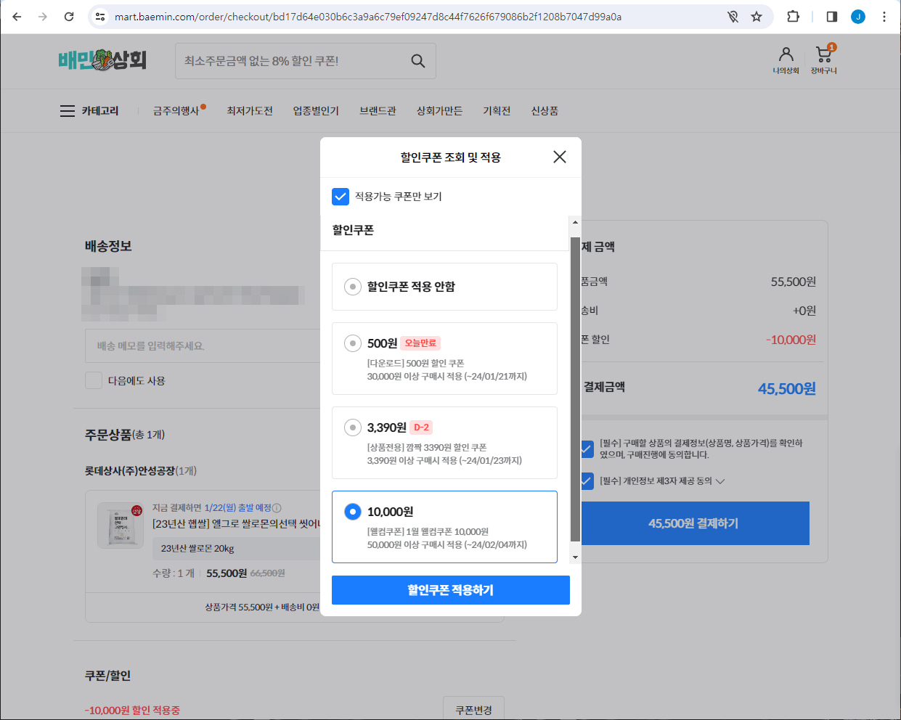Select 할인쿠폰 적용 안함 option
The image size is (901, 720).
[353, 287]
